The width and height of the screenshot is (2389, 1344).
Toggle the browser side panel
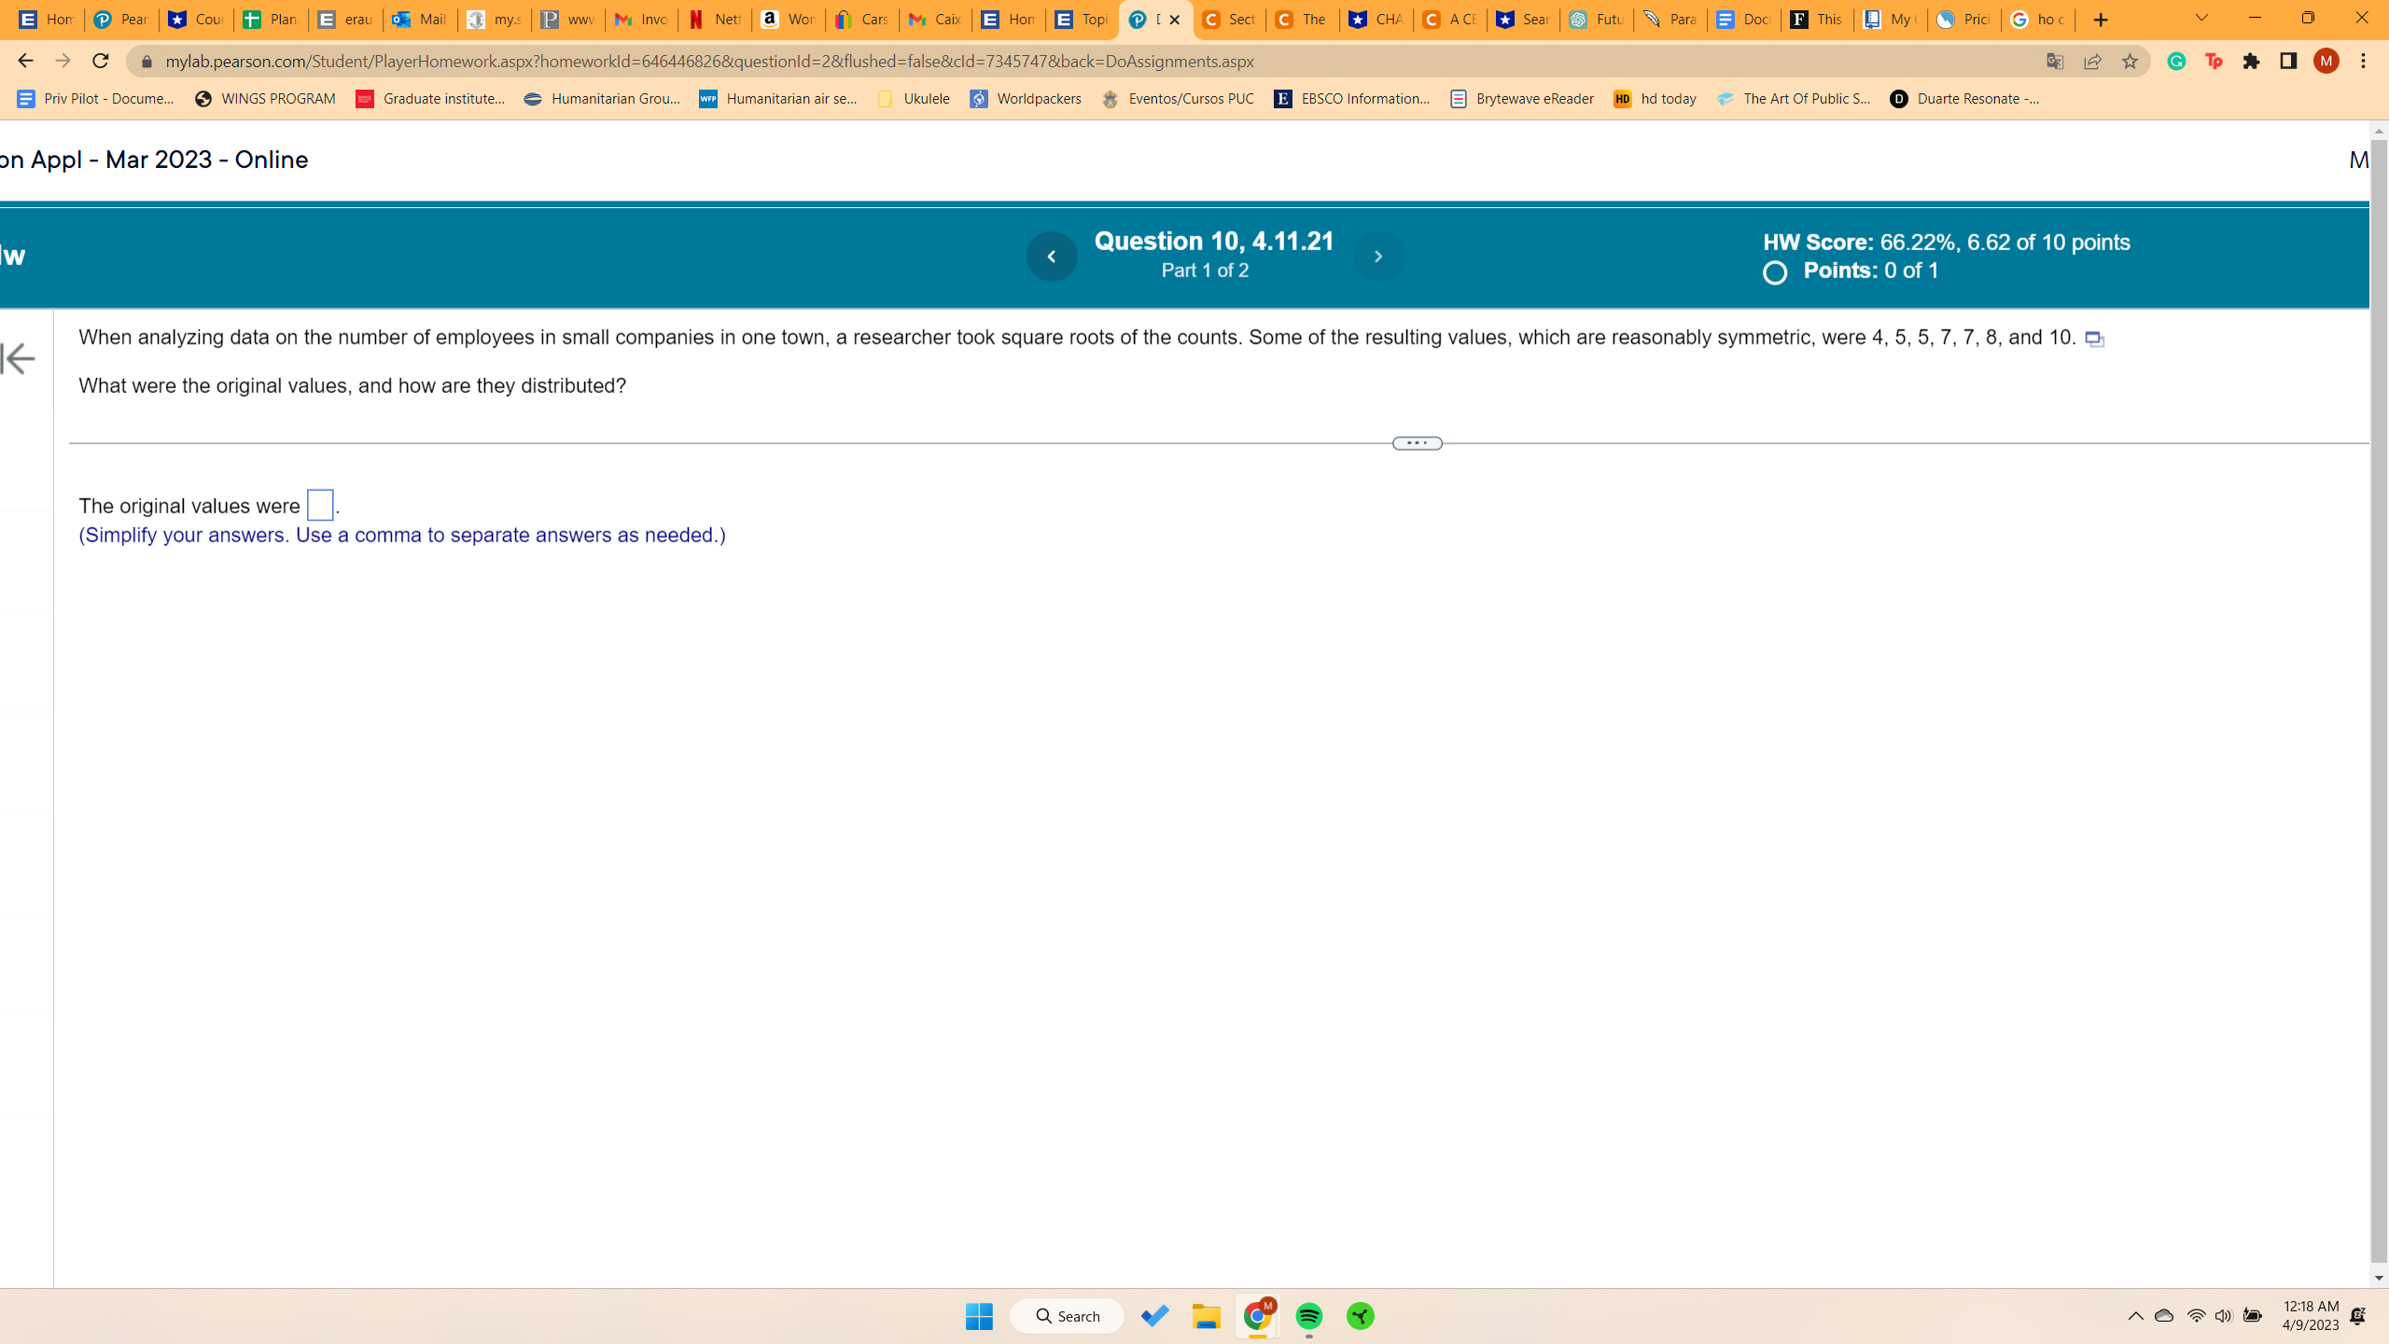click(2288, 62)
